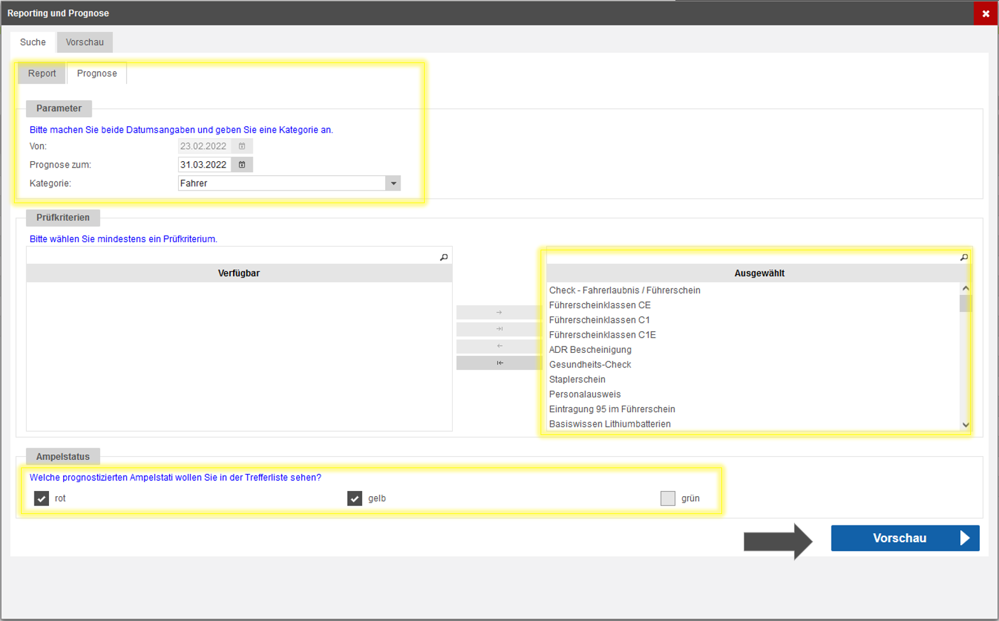Click the Ausgewählt search input field
The width and height of the screenshot is (999, 621).
click(753, 257)
